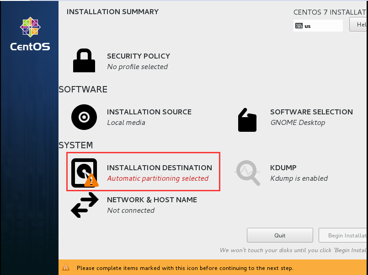The height and width of the screenshot is (275, 368).
Task: Click 'Kdump is enabled' status text
Action: pyautogui.click(x=299, y=178)
